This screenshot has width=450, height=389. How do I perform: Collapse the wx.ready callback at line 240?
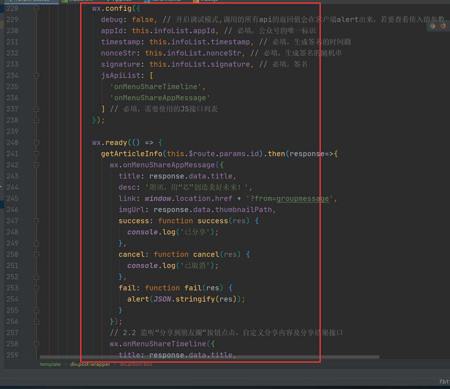click(x=36, y=143)
